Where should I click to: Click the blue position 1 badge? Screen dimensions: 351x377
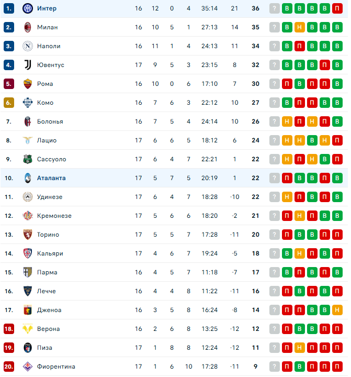click(x=9, y=8)
